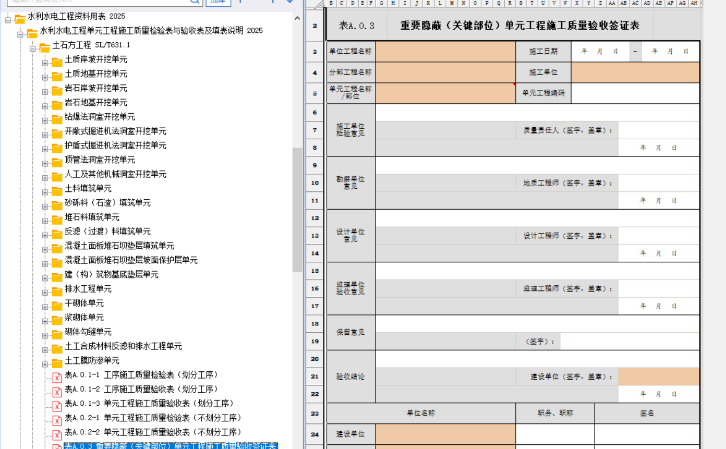Click the folder icon for 土工膜防渗单元

(x=57, y=363)
